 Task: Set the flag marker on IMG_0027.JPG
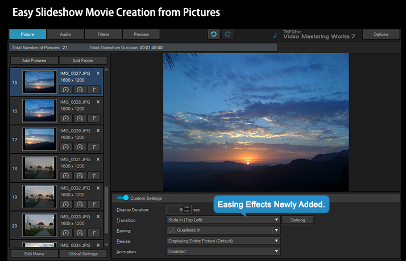tap(94, 90)
